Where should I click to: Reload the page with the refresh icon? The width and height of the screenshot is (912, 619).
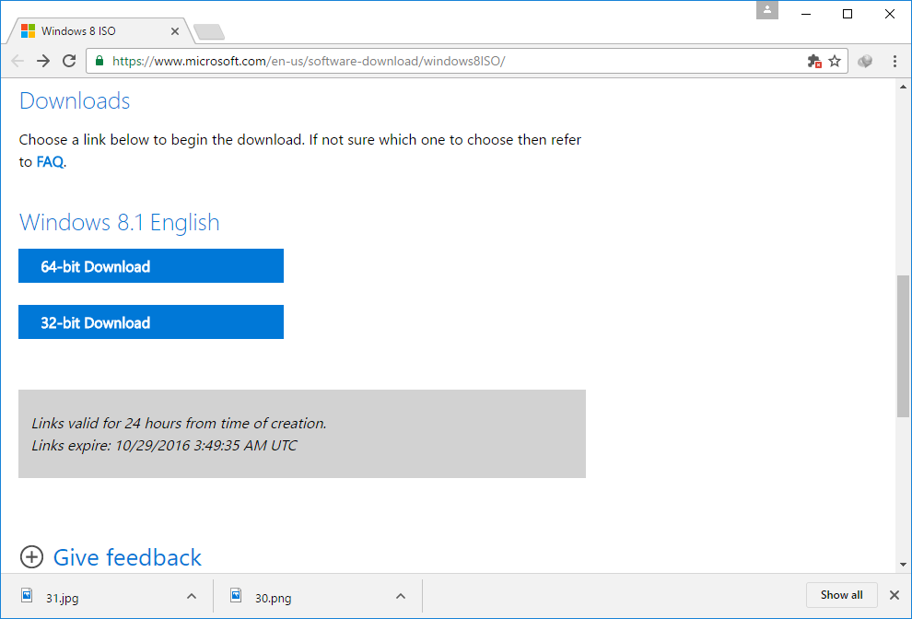point(69,61)
